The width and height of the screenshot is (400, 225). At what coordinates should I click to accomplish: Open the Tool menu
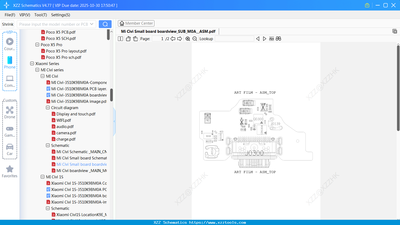tap(40, 15)
